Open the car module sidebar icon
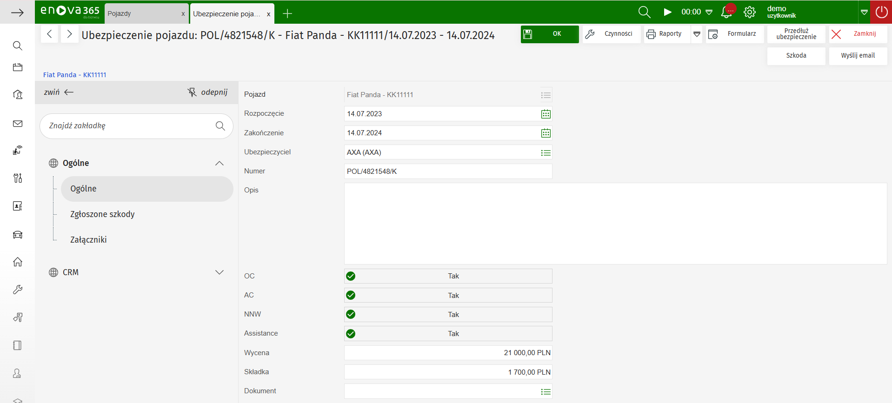 [18, 235]
